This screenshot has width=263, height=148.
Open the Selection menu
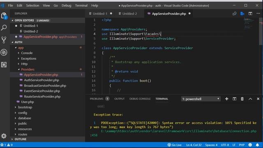point(32,5)
